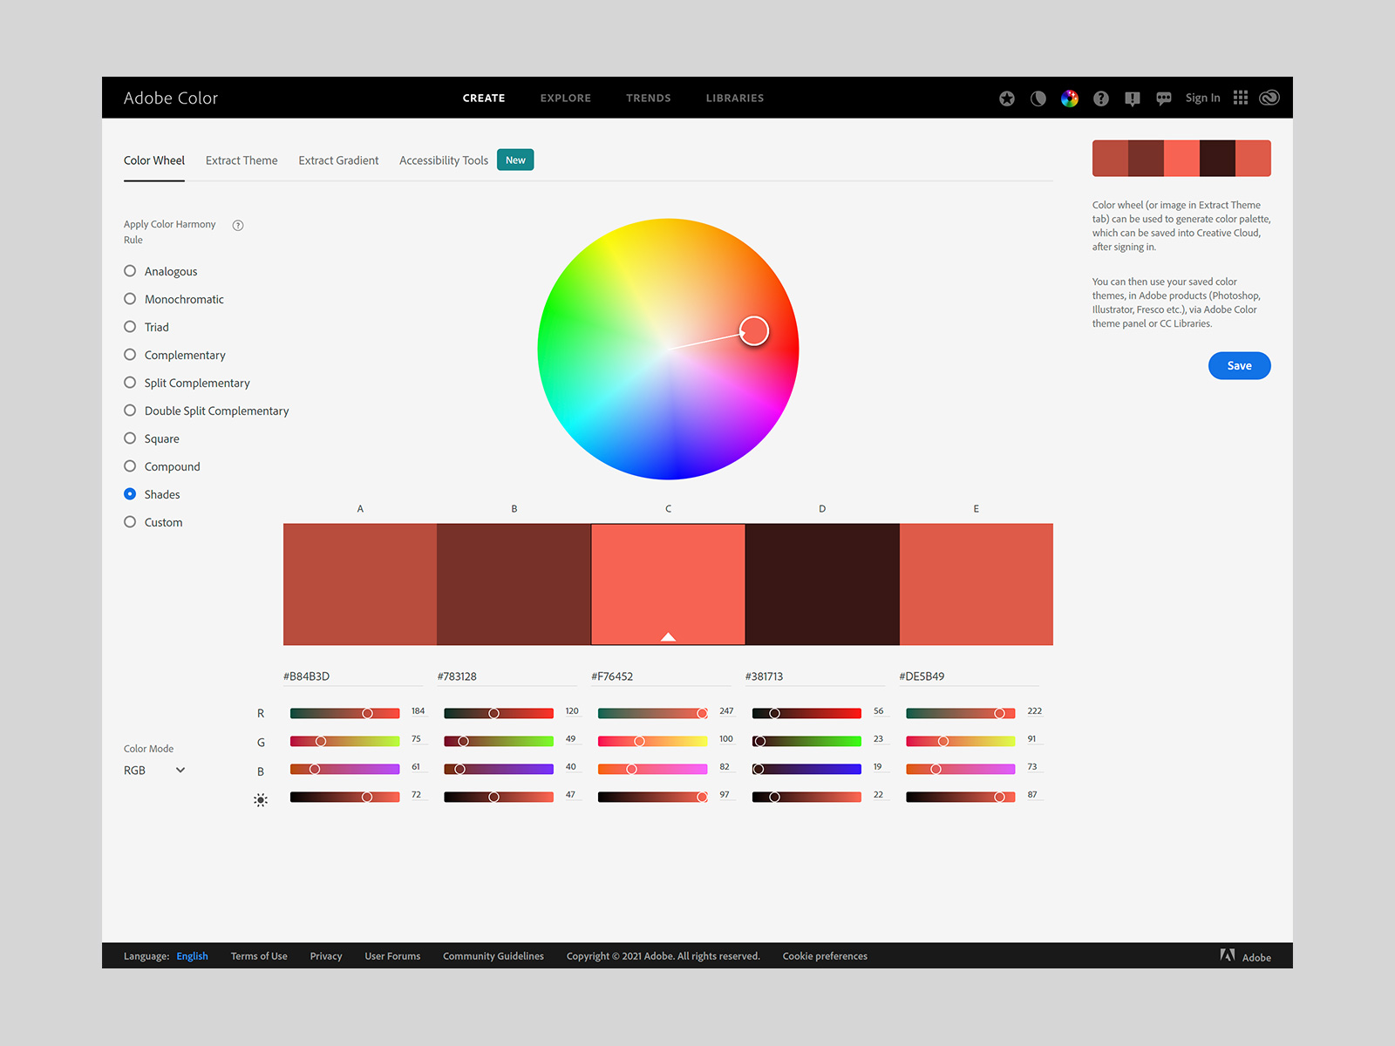
Task: Select color swatch C in the palette
Action: coord(668,584)
